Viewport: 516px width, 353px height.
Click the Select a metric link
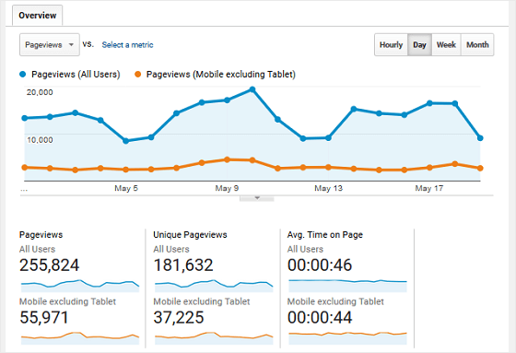click(x=127, y=45)
